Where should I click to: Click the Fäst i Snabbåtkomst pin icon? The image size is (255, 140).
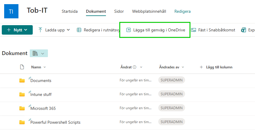tap(194, 30)
